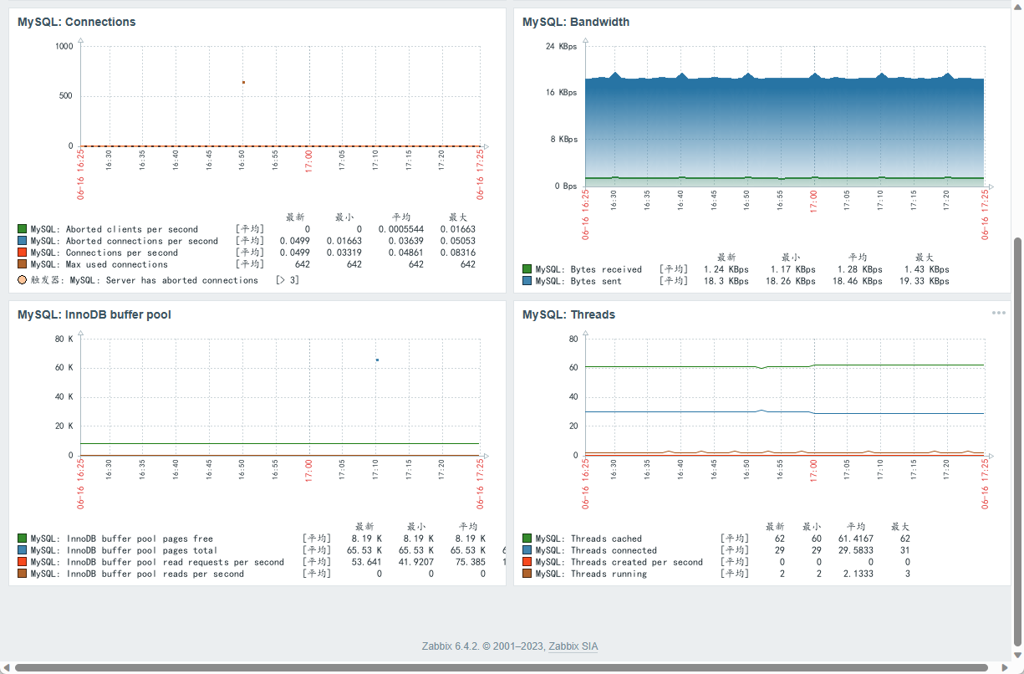This screenshot has width=1024, height=674.
Task: Click the Aborted connections per second legend label
Action: [125, 241]
